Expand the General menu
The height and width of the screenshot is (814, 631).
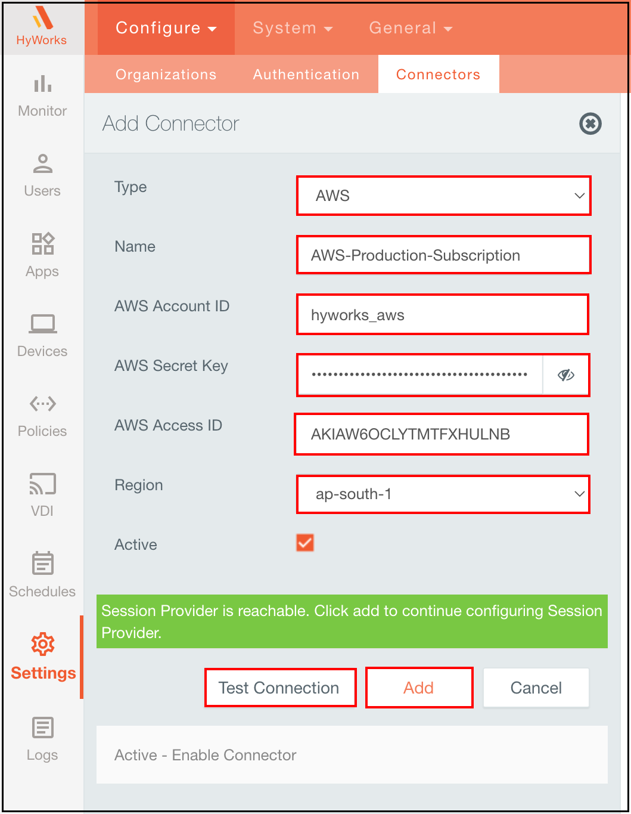(411, 28)
